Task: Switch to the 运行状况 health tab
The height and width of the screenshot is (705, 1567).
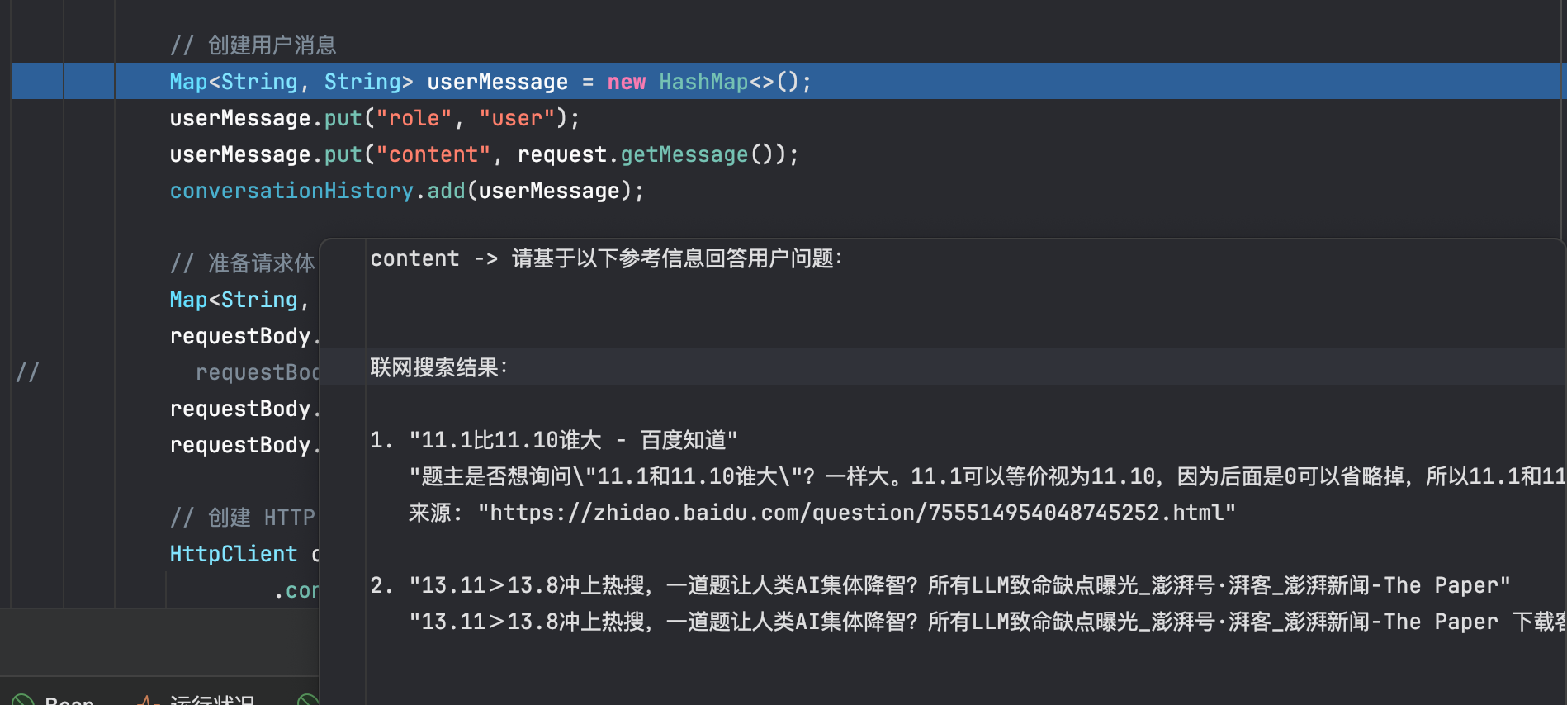Action: coord(211,700)
